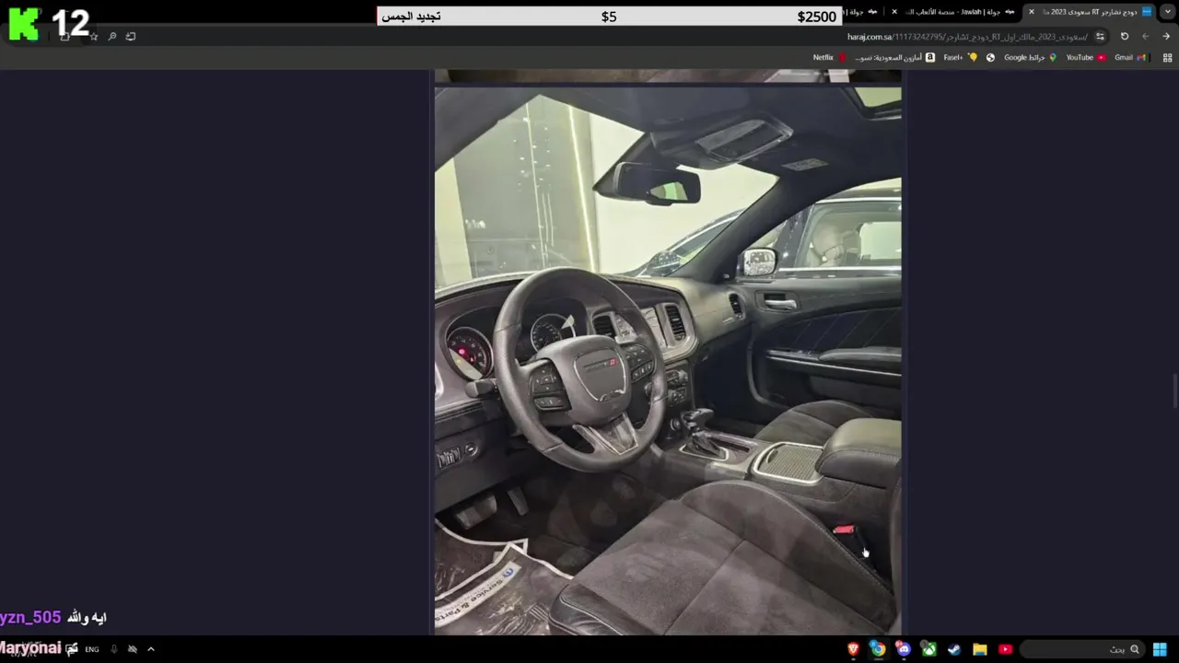The image size is (1179, 663).
Task: Open the YouTube bookmark
Action: pos(1086,57)
